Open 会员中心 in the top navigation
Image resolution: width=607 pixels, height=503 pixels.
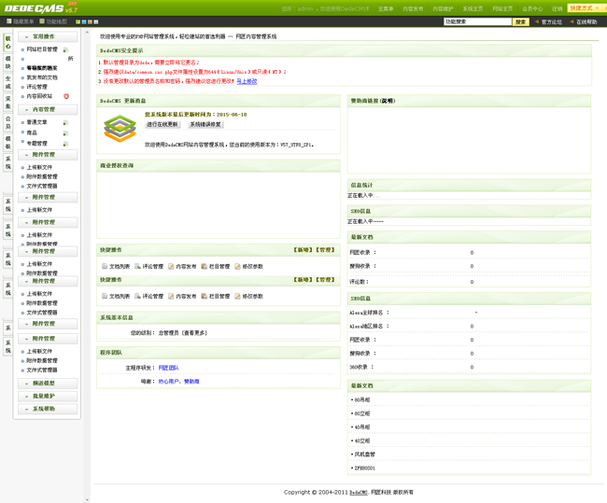tap(532, 8)
